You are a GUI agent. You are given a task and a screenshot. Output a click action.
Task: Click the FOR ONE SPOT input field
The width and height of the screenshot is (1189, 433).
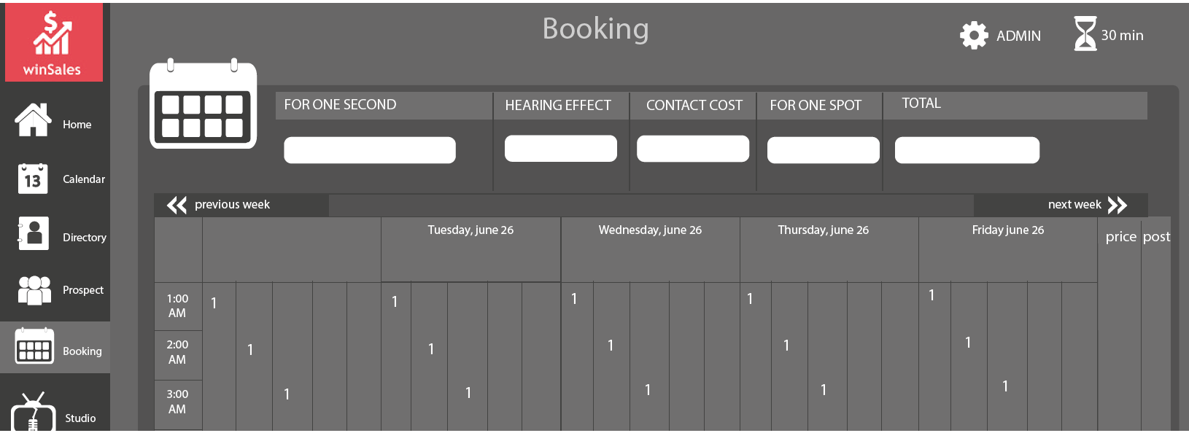[823, 150]
